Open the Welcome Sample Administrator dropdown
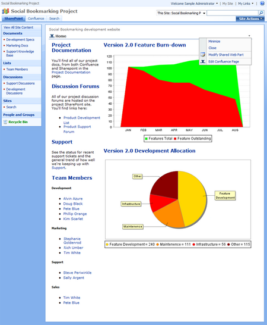 [194, 4]
